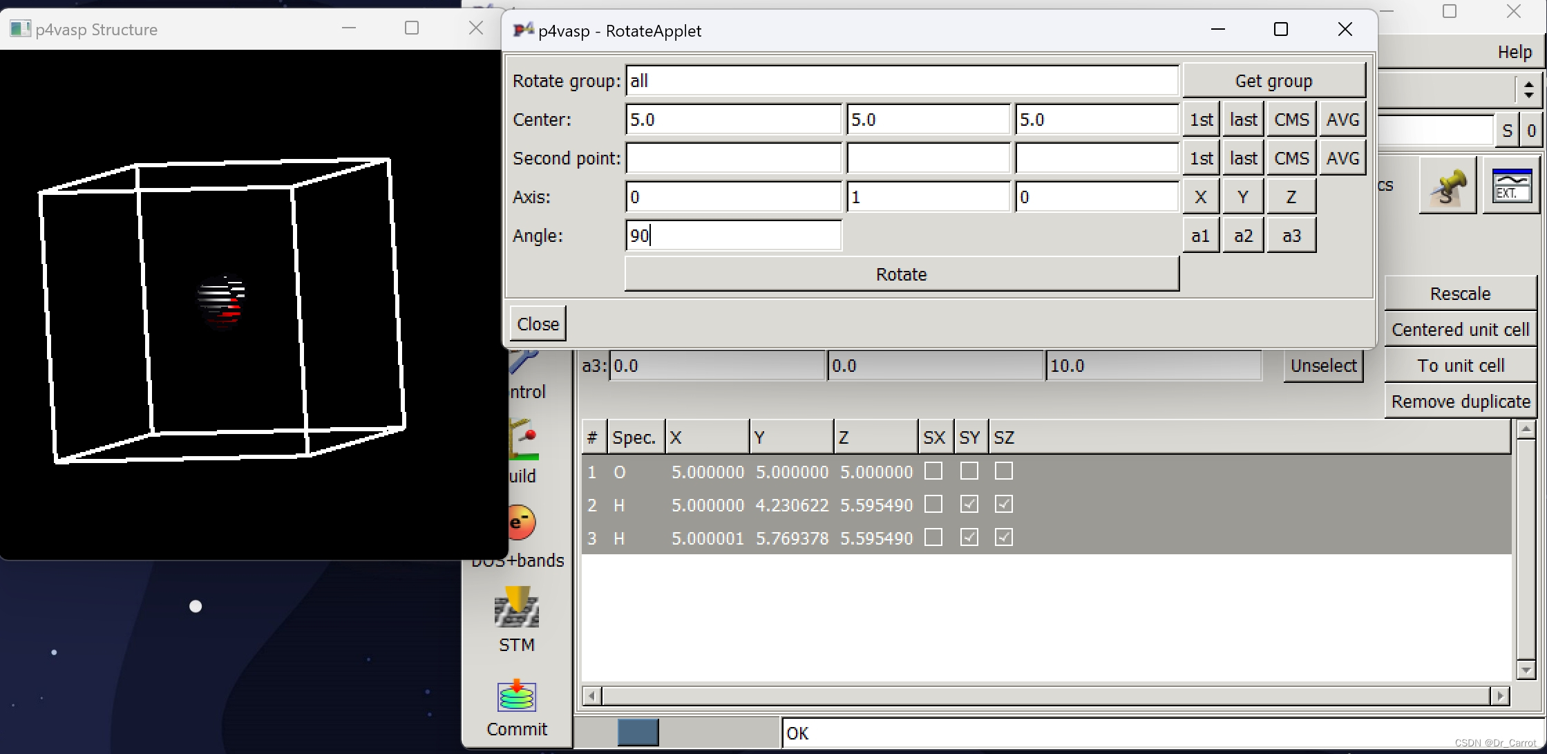
Task: Click the EXT. window icon
Action: (1512, 186)
